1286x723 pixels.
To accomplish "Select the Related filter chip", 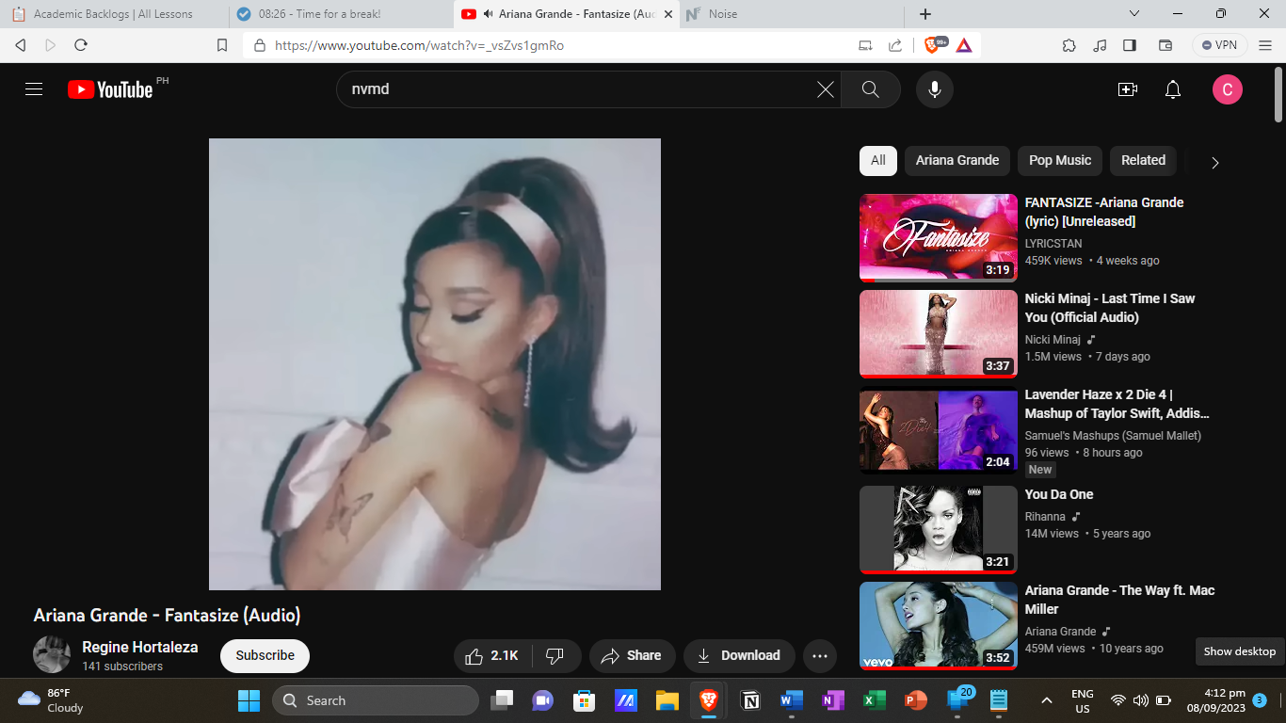I will click(1143, 160).
